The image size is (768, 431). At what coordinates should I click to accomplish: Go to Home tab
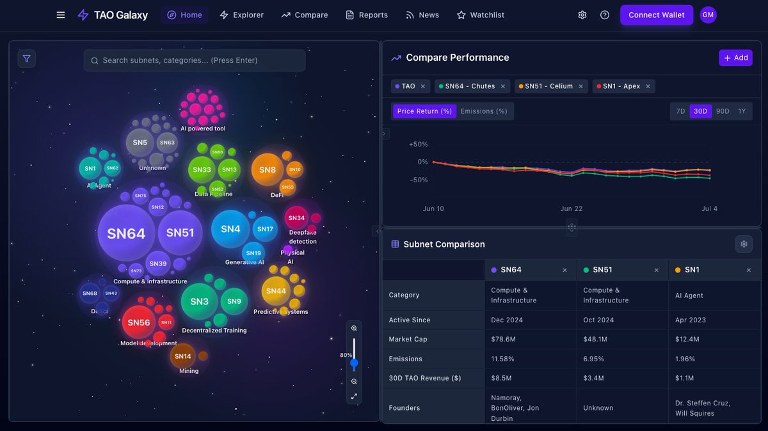click(x=184, y=15)
